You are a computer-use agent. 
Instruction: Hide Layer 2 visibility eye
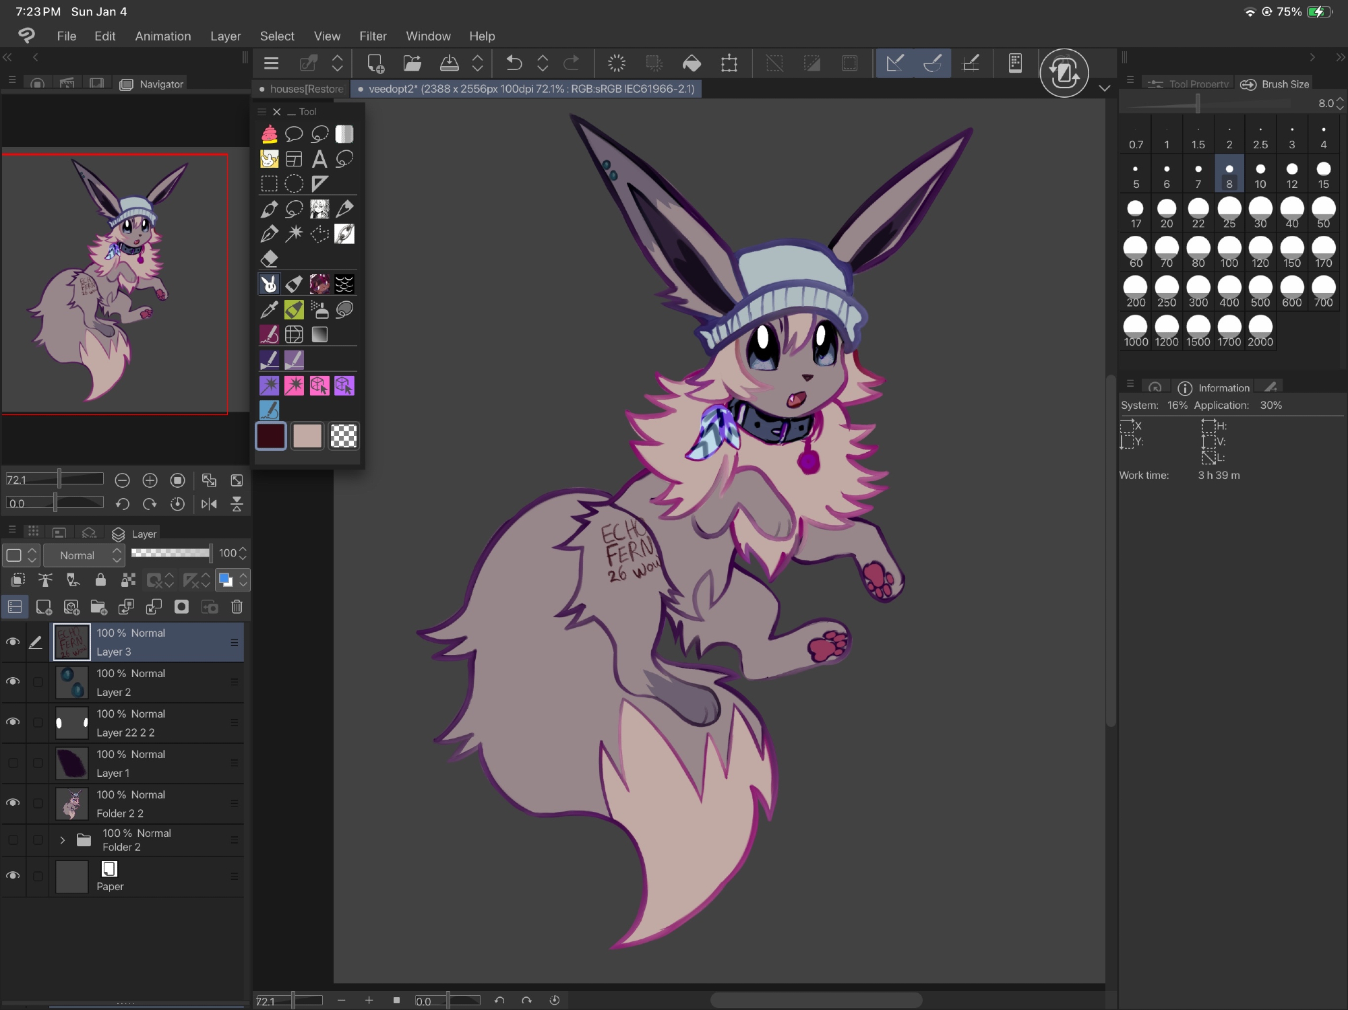(13, 682)
